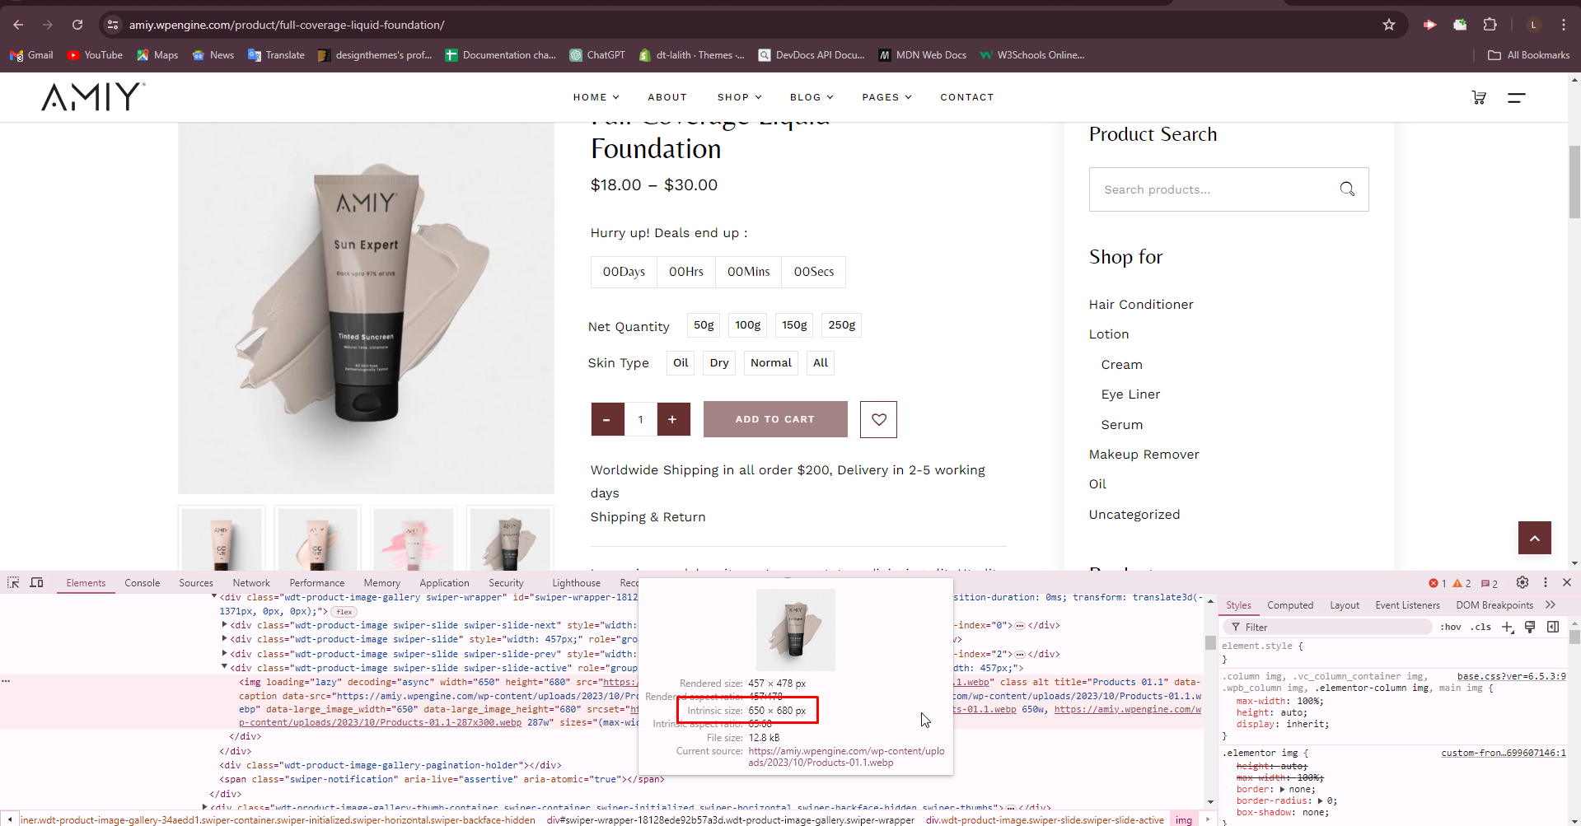Open ChatGPT bookmark
1581x826 pixels.
coord(597,55)
